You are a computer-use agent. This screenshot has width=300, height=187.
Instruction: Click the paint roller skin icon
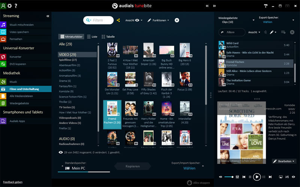tap(266, 6)
